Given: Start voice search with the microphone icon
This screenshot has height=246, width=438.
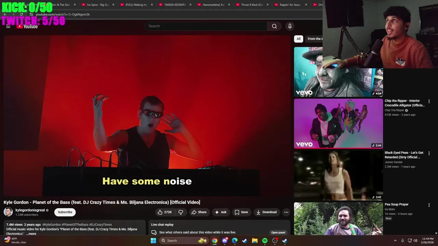Looking at the screenshot, I should [x=290, y=26].
